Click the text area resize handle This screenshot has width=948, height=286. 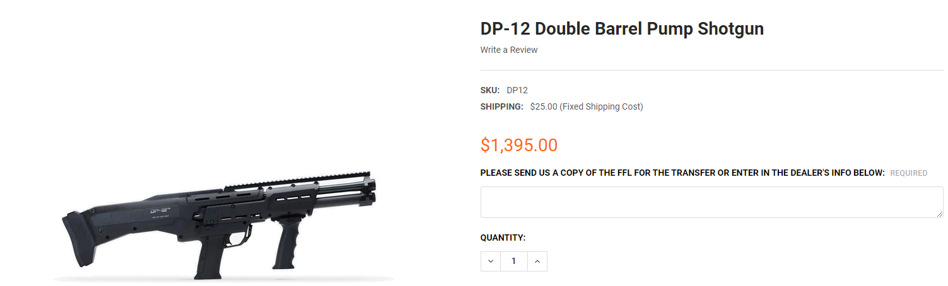[939, 214]
